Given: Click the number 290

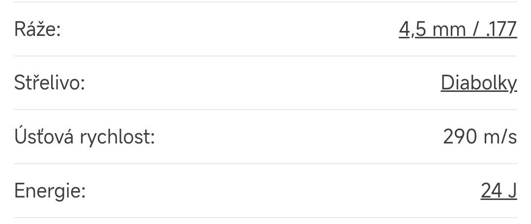Looking at the screenshot, I should click(x=459, y=137).
